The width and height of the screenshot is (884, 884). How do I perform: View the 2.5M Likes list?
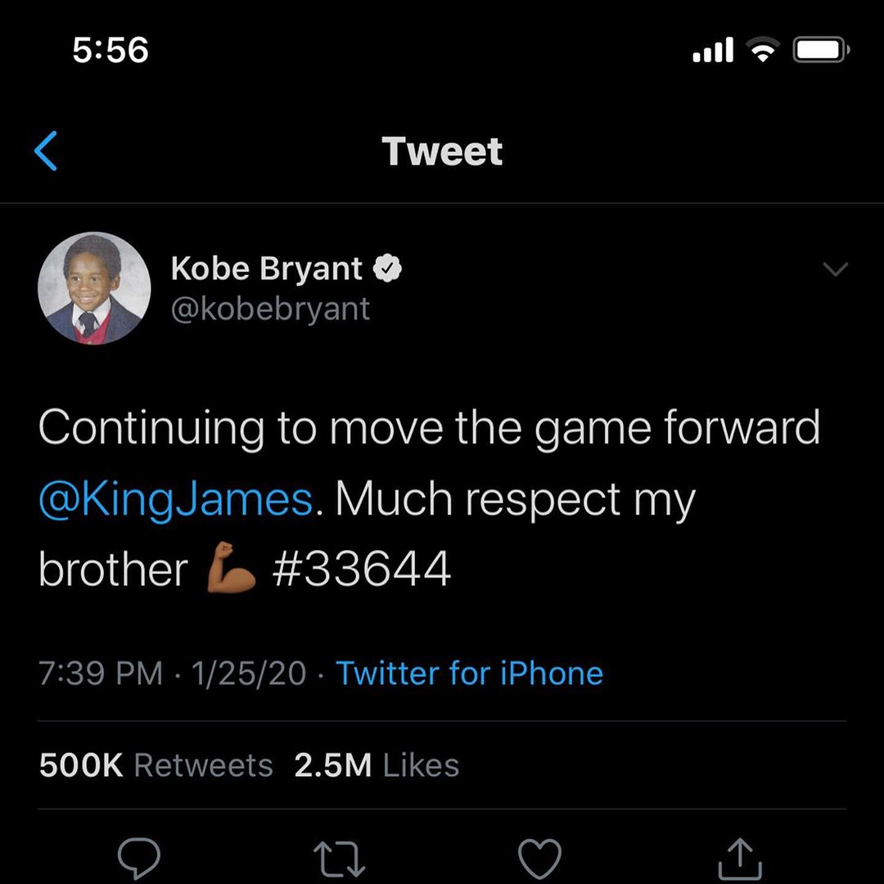pyautogui.click(x=377, y=765)
